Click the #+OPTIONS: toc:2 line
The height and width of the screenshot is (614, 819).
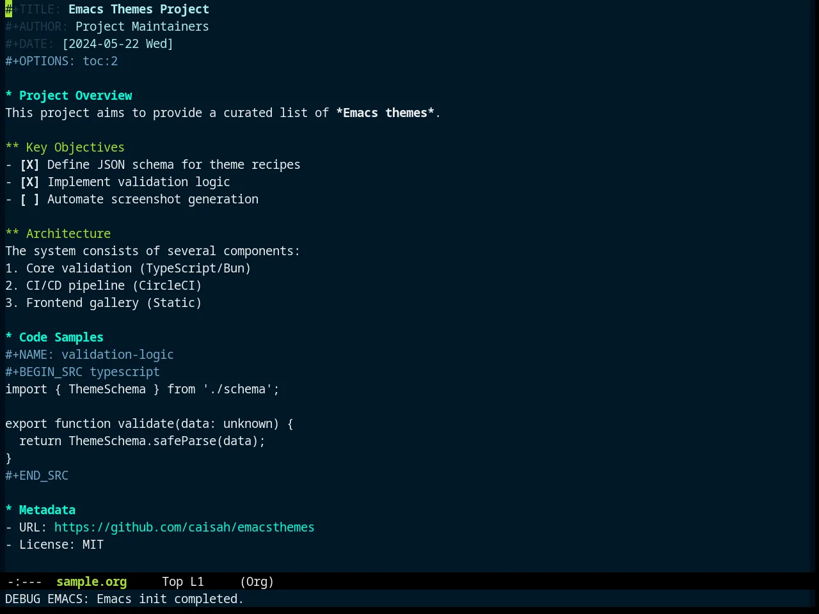pyautogui.click(x=61, y=61)
